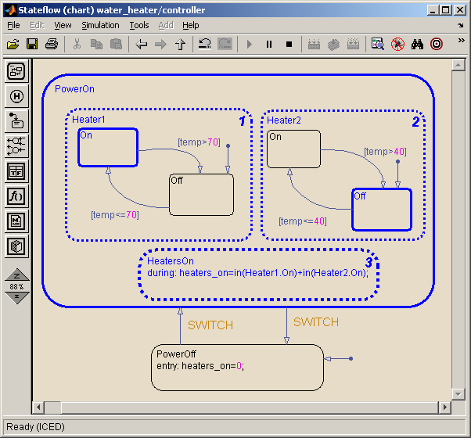Open the Edit menu
The image size is (471, 438).
37,26
